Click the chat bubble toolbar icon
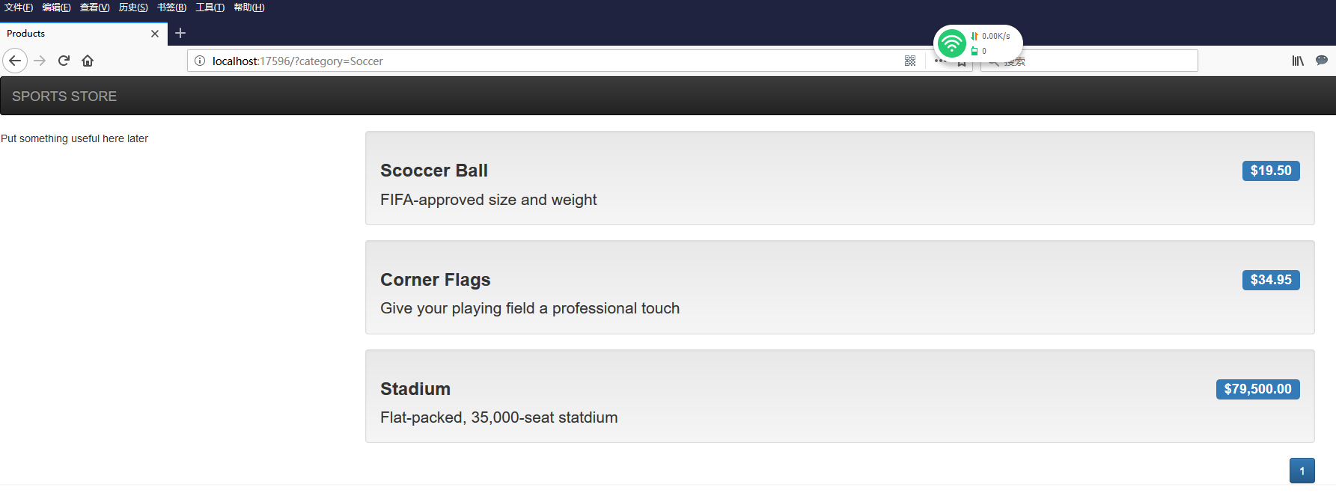Viewport: 1336px width, 499px height. (1322, 61)
